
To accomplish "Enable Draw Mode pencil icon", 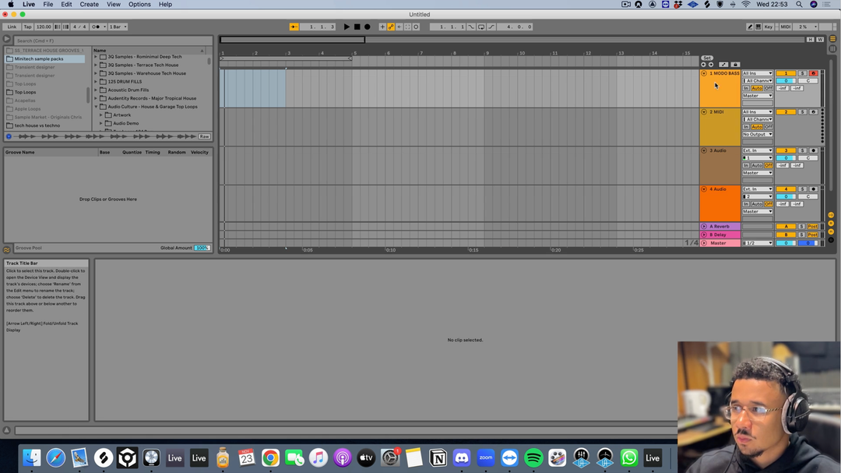I will (x=750, y=26).
